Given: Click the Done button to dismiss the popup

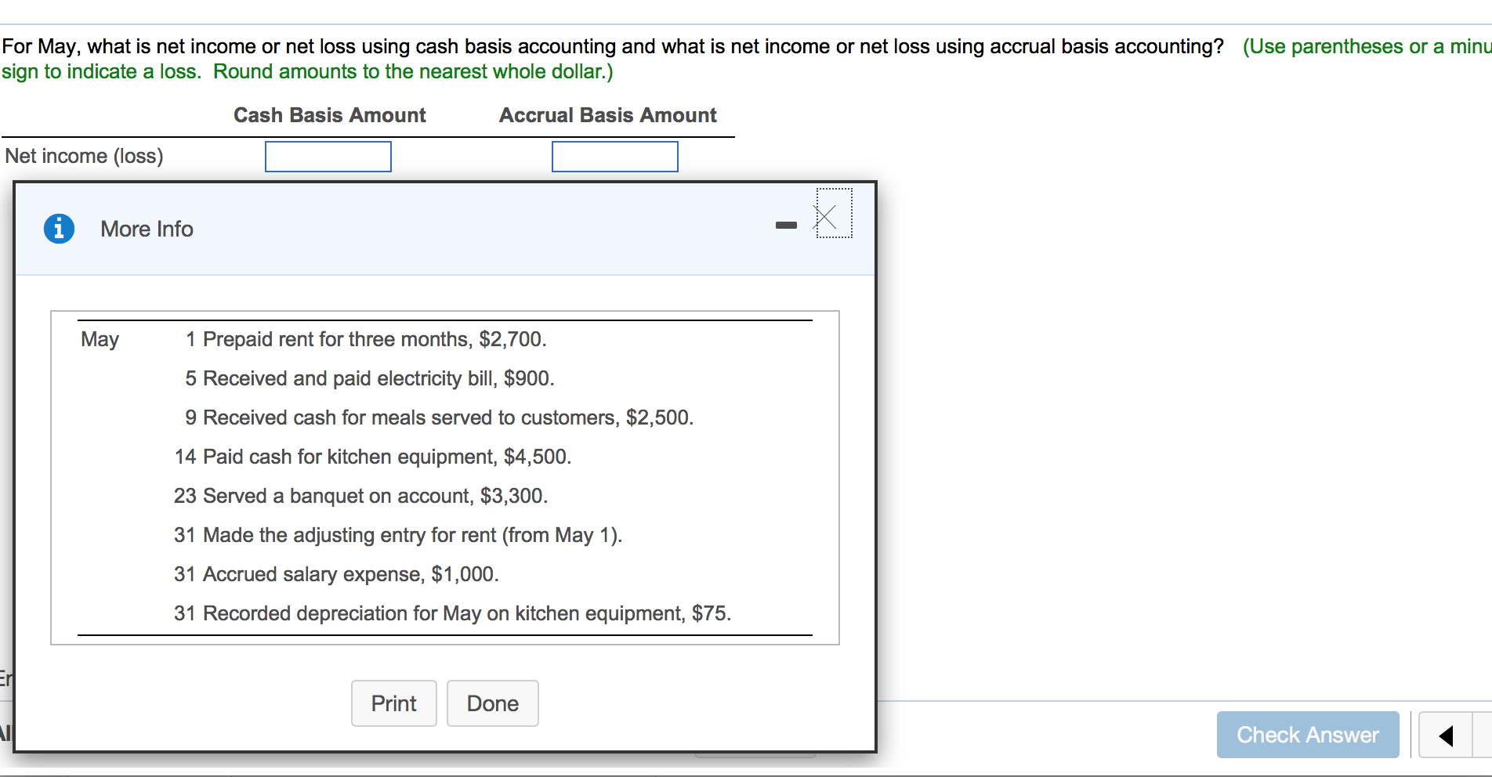Looking at the screenshot, I should [x=492, y=703].
